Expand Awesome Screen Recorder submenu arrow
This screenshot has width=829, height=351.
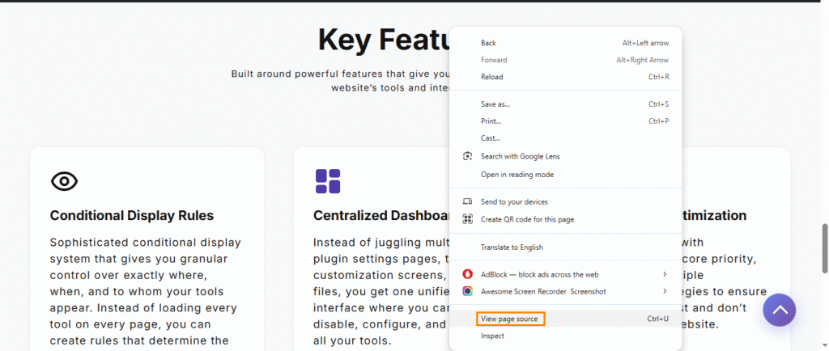coord(665,291)
